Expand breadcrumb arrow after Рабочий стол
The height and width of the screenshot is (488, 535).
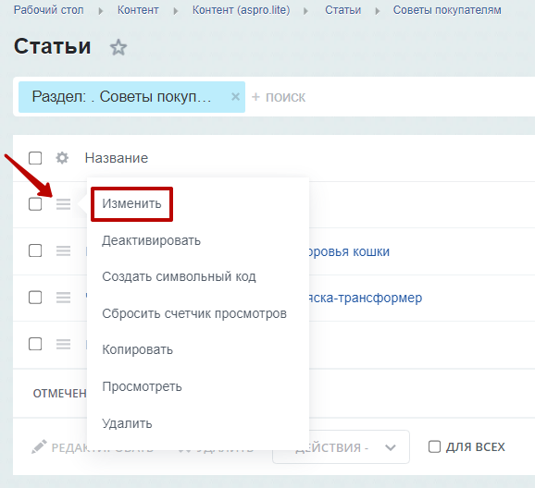tap(101, 11)
